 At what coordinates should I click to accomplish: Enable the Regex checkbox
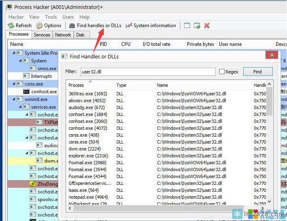222,72
